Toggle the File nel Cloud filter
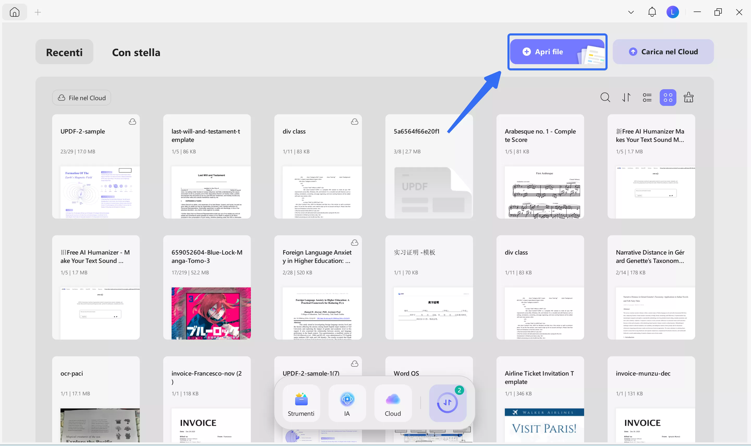The height and width of the screenshot is (446, 751). tap(81, 98)
